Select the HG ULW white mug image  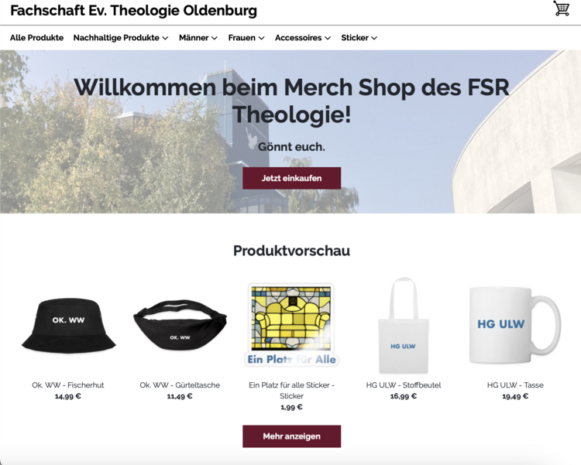pyautogui.click(x=515, y=325)
